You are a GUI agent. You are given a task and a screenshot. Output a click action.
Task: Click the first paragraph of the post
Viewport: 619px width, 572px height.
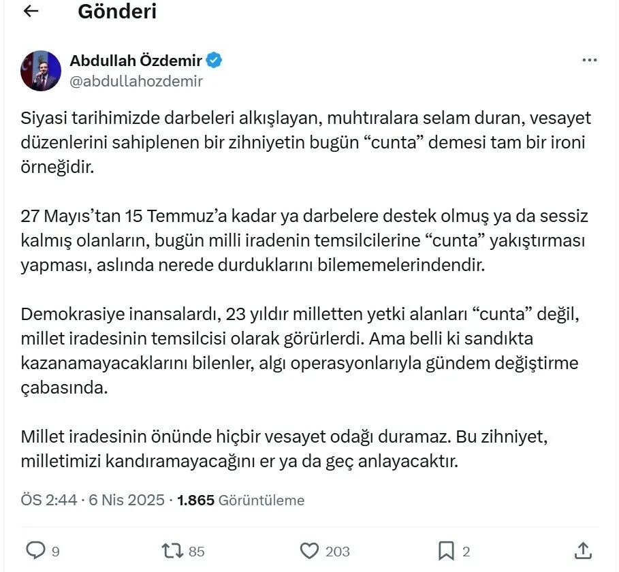click(x=306, y=144)
